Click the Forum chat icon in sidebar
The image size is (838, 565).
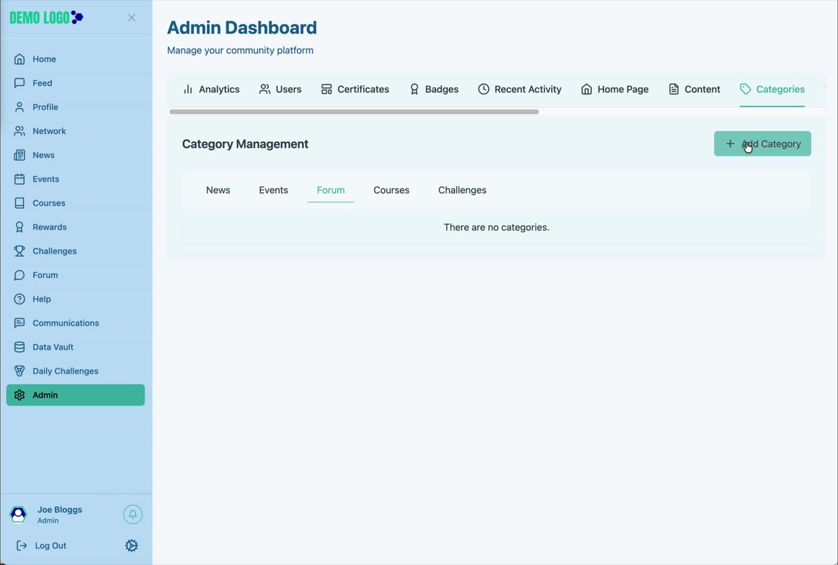pyautogui.click(x=20, y=275)
